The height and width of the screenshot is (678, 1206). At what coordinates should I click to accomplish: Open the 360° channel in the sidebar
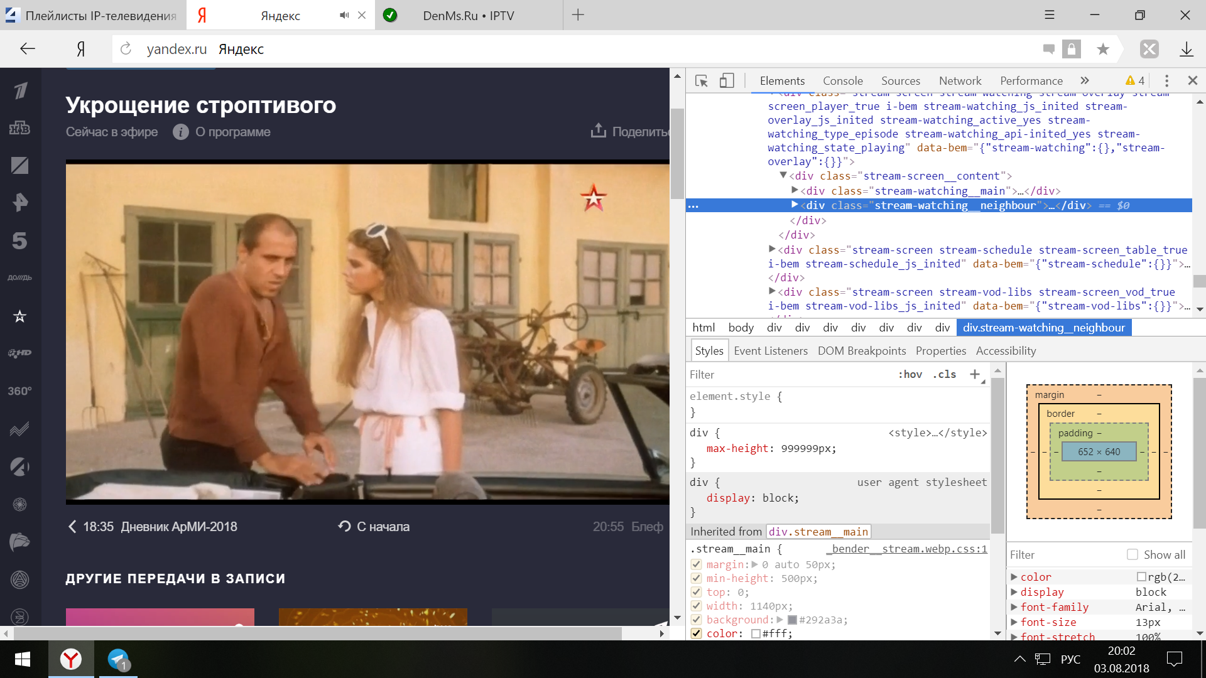pos(19,391)
